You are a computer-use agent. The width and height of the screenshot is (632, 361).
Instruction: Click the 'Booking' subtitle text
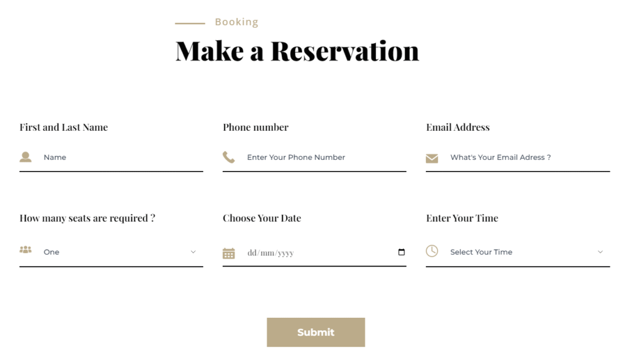(236, 22)
